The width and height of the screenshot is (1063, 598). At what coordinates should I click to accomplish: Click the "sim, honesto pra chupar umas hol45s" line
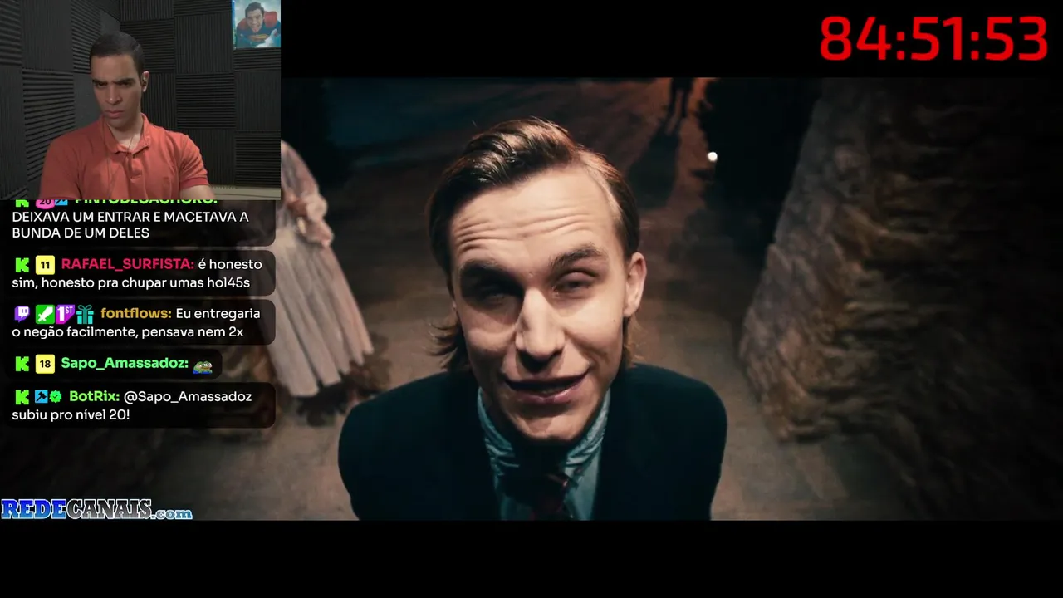[131, 283]
